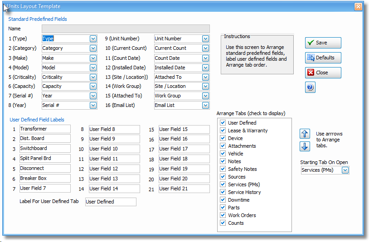Open the 11 (Count Date) dropdown
Image resolution: width=369 pixels, height=242 pixels.
(x=205, y=58)
